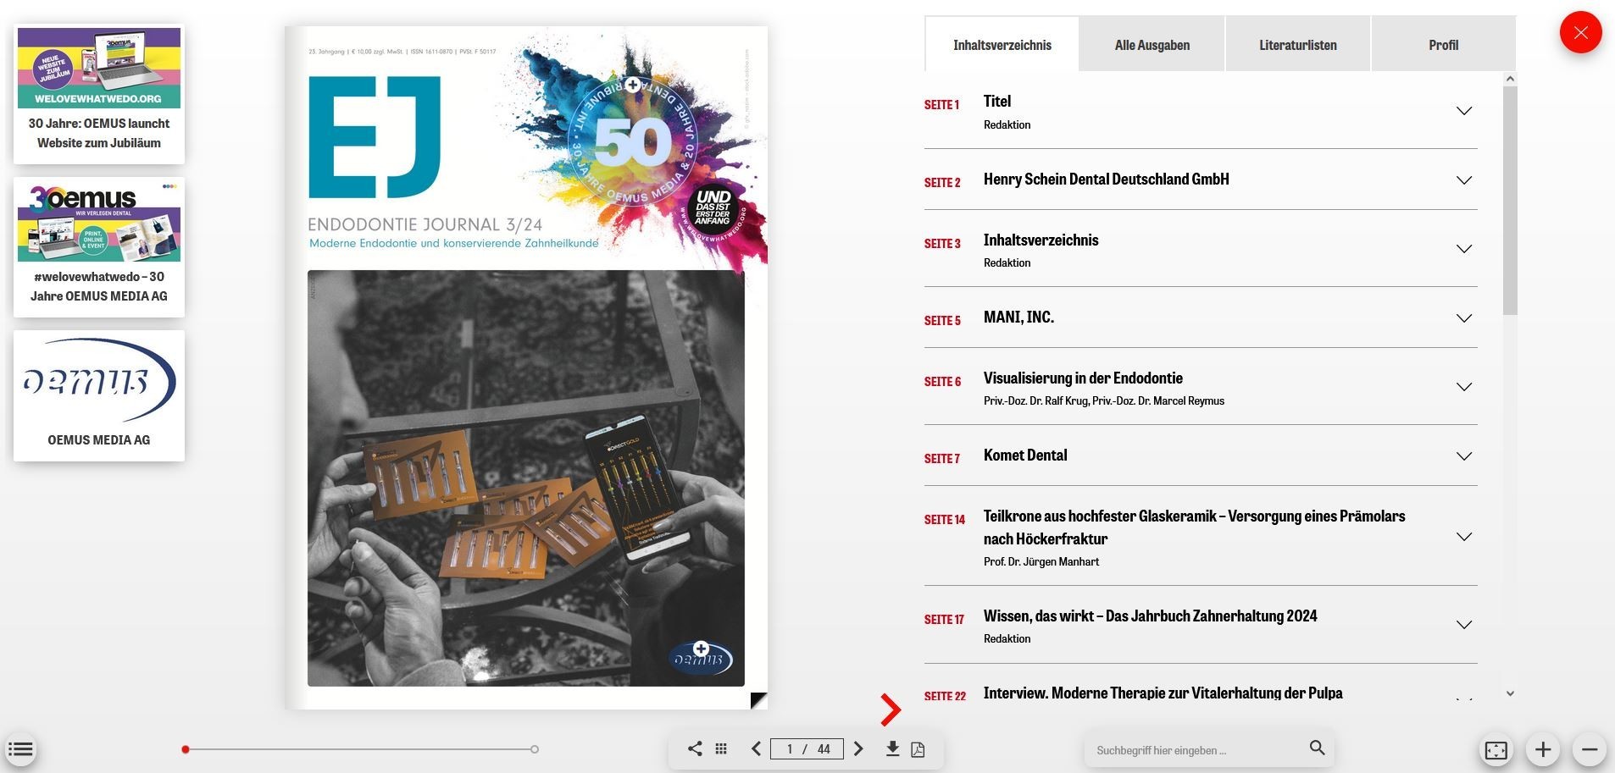Toggle fullscreen view
Viewport: 1615px width, 773px height.
pos(1496,749)
